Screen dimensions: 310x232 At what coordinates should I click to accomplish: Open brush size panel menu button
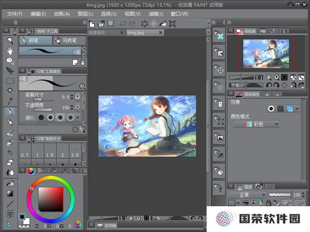coord(22,138)
